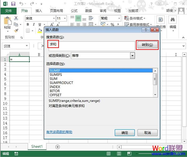Expand the formula bar
Viewport: 187px width, 157px height.
[184, 46]
